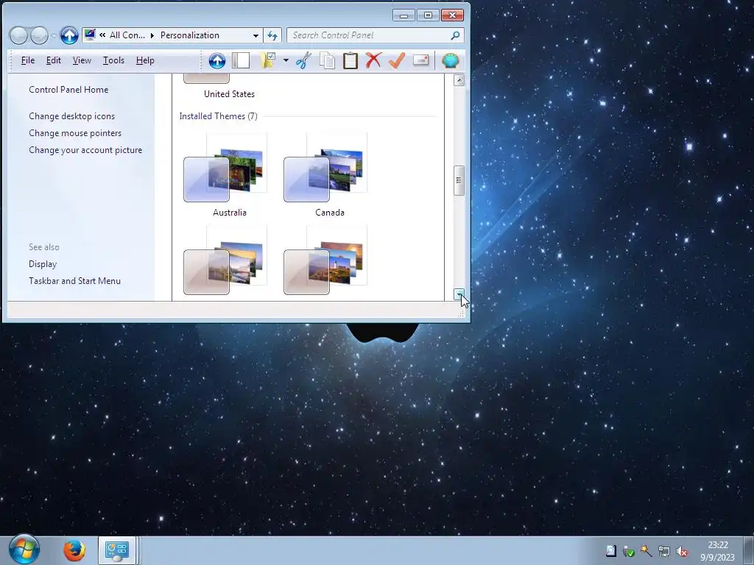Click the first notification tray icon
Image resolution: width=754 pixels, height=565 pixels.
tap(610, 551)
